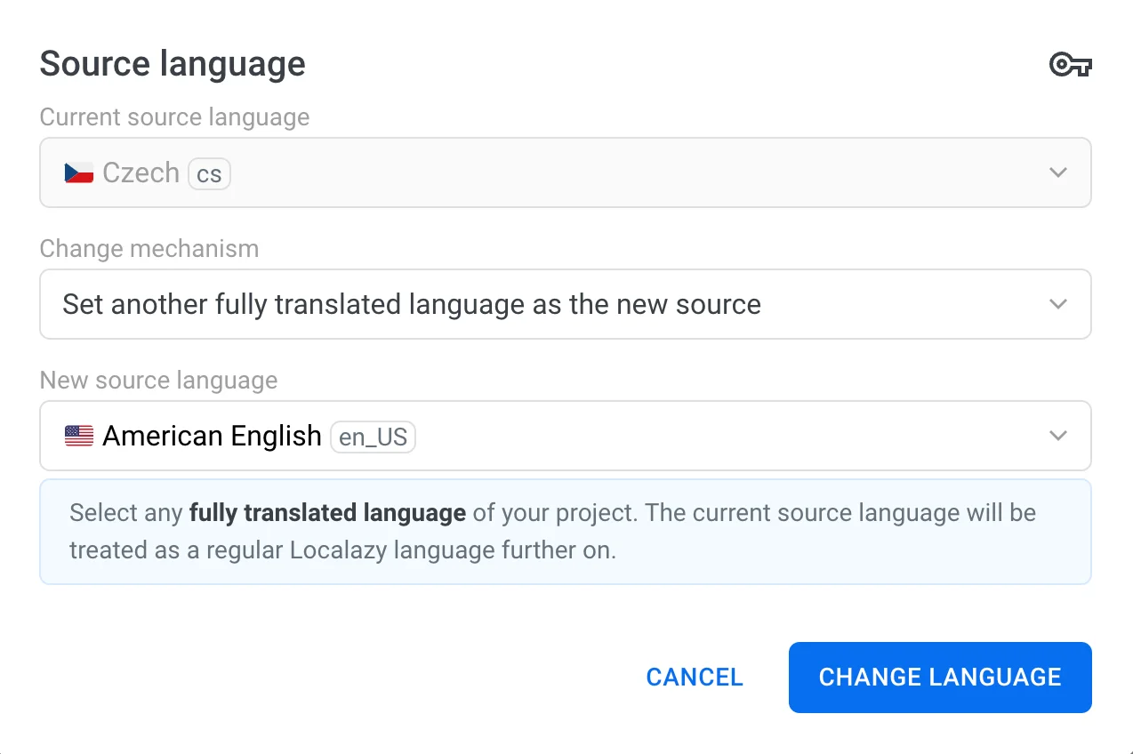Click CANCEL to dismiss the dialog
The height and width of the screenshot is (754, 1133).
tap(694, 677)
